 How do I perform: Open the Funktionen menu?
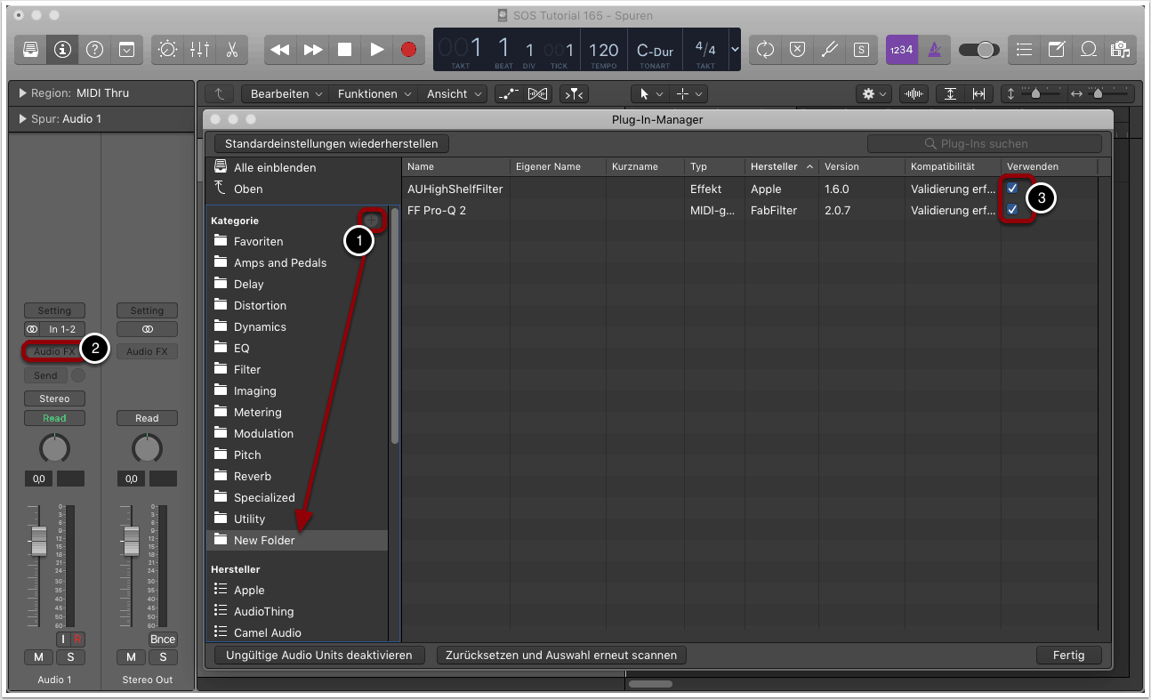click(x=374, y=93)
